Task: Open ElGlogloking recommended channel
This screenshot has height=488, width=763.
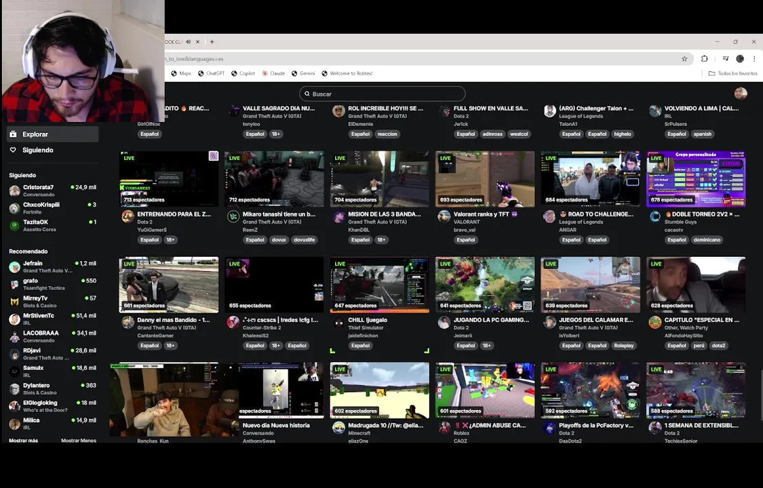Action: 52,407
